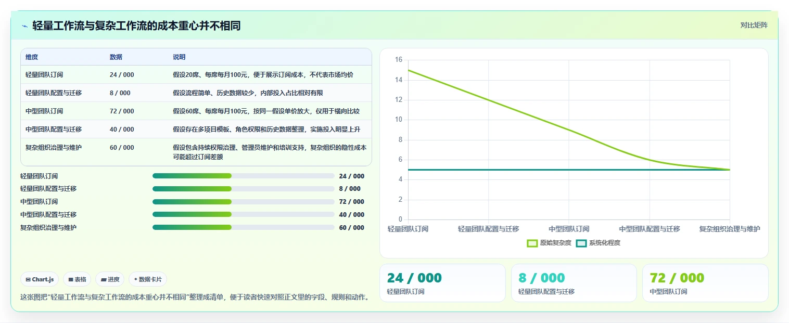Image resolution: width=789 pixels, height=323 pixels.
Task: Open the 72 / 000 中型团队订阅 data card
Action: click(705, 283)
